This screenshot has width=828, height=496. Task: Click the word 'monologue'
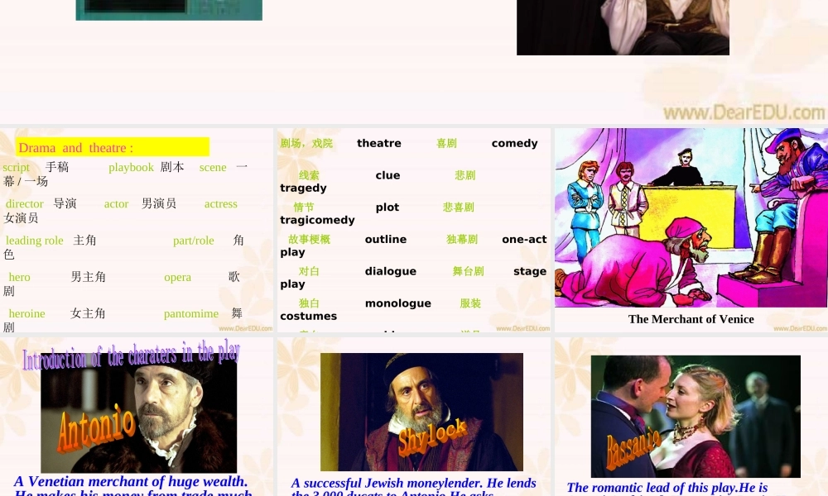[397, 303]
